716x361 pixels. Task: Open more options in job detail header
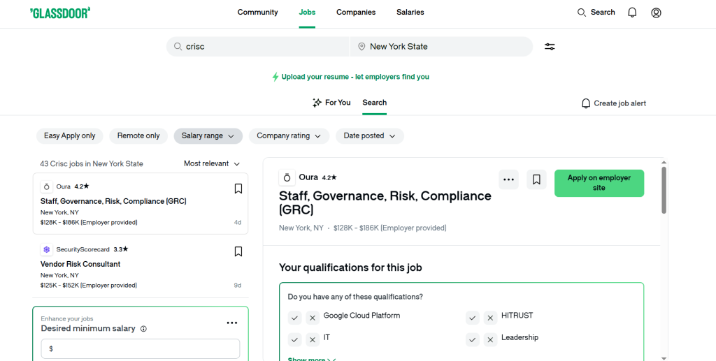tap(509, 179)
